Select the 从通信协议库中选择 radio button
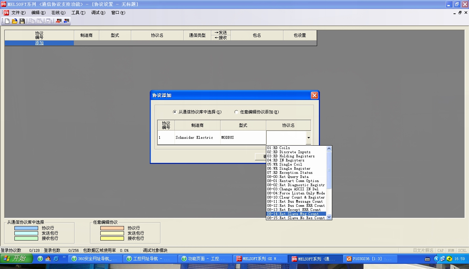 pyautogui.click(x=175, y=112)
